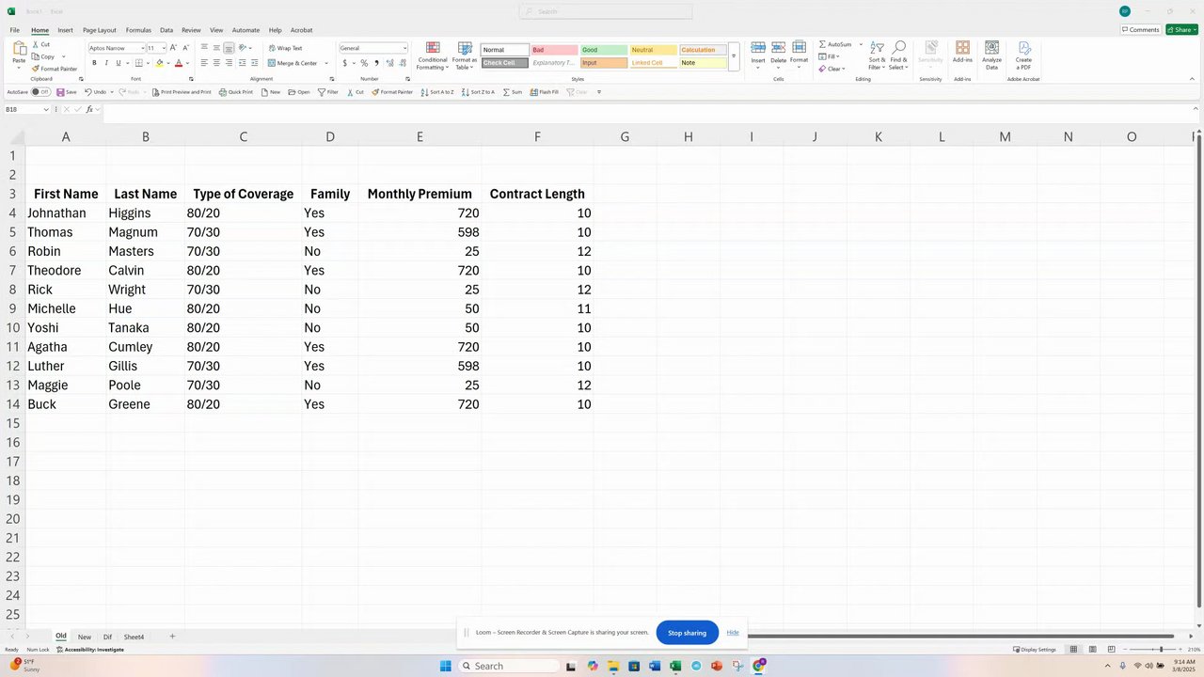Viewport: 1204px width, 677px height.
Task: Click the Paste clipboard icon
Action: click(x=19, y=49)
